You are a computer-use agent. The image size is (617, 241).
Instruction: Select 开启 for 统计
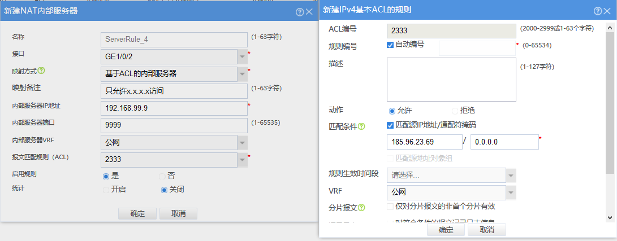click(106, 190)
